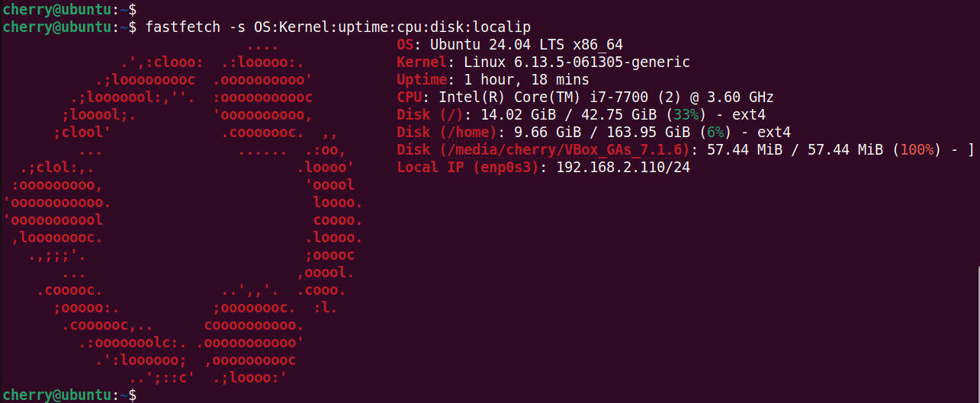Click the 192.168.2.110/24 IP address
This screenshot has width=980, height=403.
coord(622,168)
